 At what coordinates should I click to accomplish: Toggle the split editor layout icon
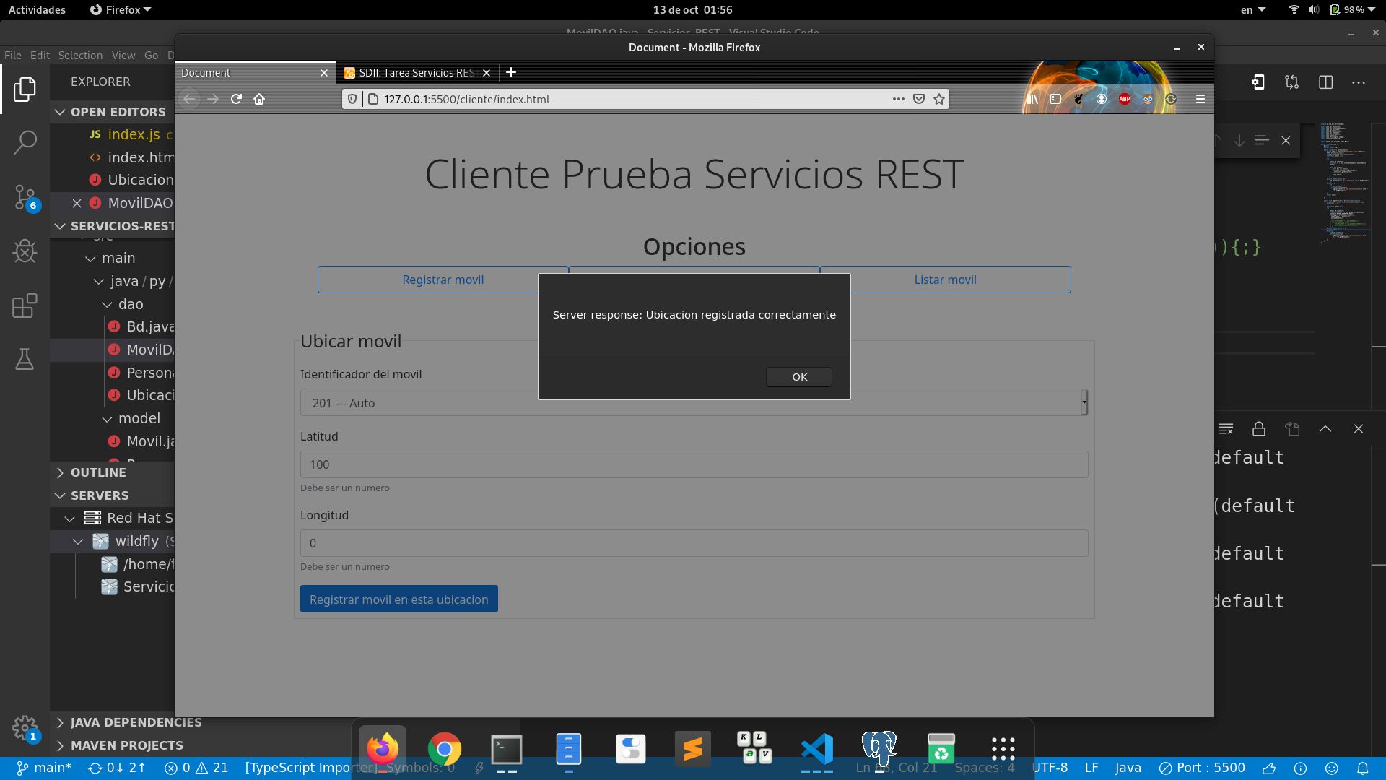(x=1325, y=82)
